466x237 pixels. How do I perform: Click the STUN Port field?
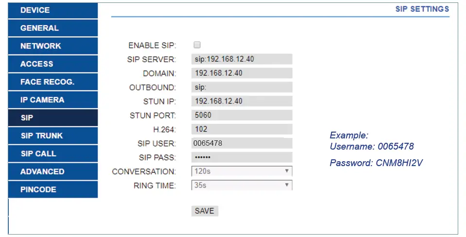(242, 116)
